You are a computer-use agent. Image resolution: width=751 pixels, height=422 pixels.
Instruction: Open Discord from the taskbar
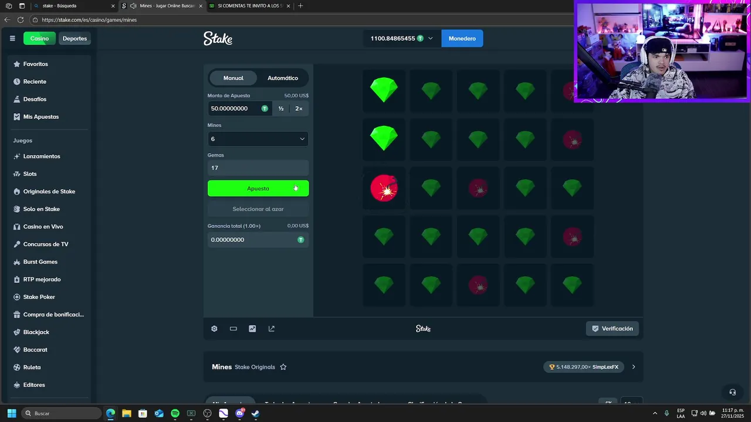point(239,413)
